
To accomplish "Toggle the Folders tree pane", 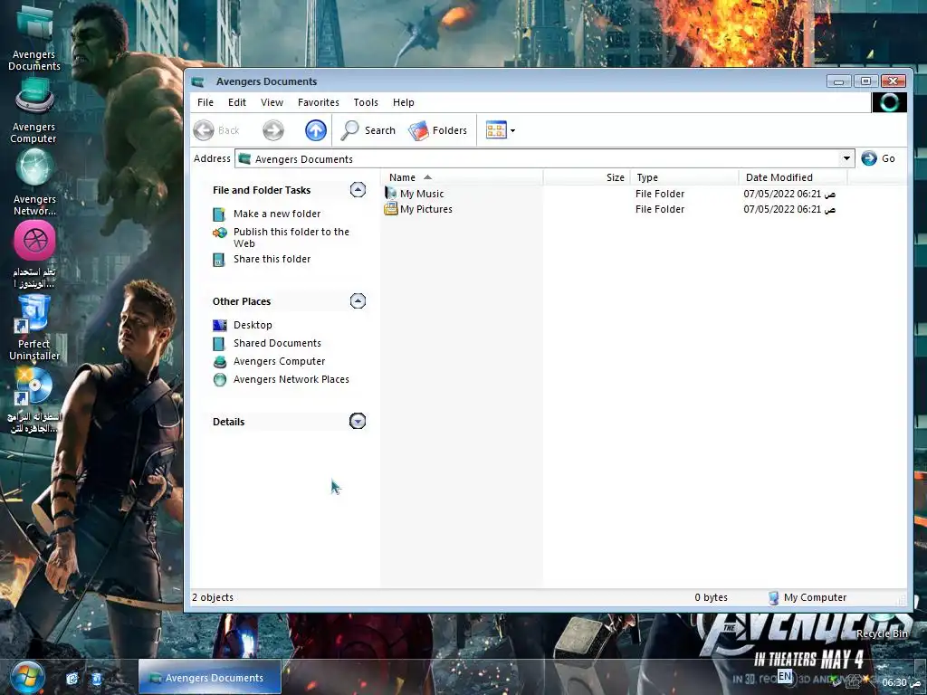I will (438, 130).
